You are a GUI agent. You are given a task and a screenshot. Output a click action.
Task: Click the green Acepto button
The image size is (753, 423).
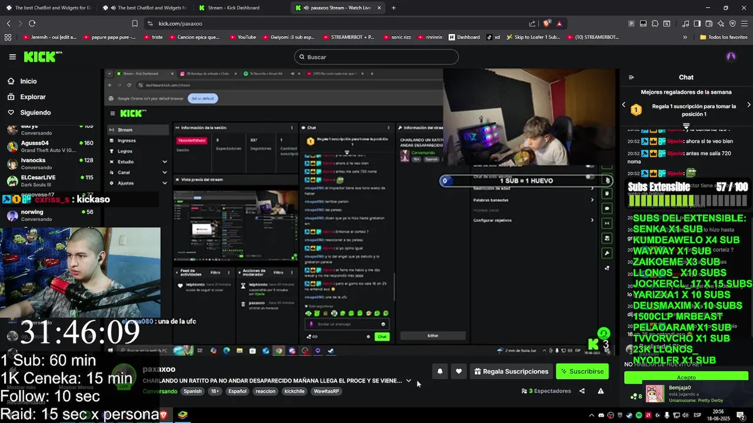click(686, 378)
